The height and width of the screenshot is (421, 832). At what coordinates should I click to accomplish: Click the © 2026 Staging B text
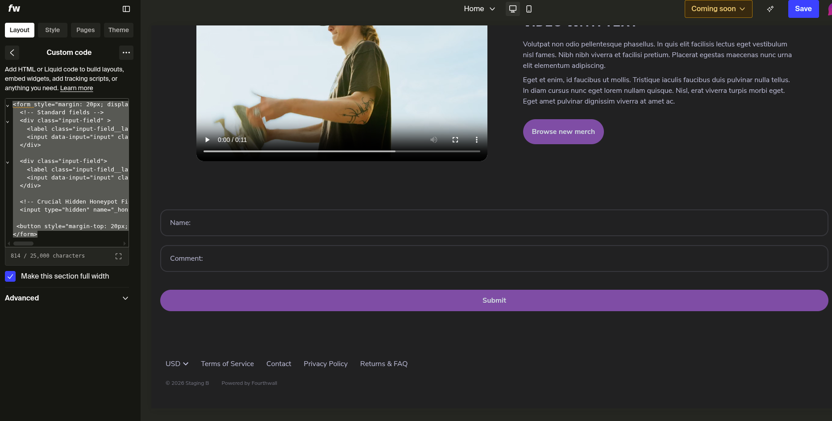pos(187,383)
